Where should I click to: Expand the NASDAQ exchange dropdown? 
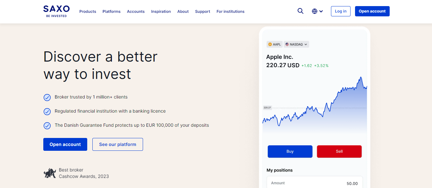coord(306,44)
